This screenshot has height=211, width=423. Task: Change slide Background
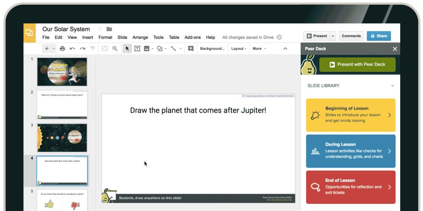tap(212, 49)
